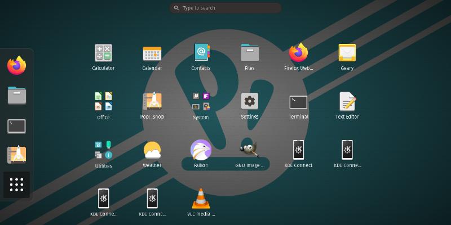Open the Calculator app
Viewport: 451px width, 225px height.
[103, 53]
